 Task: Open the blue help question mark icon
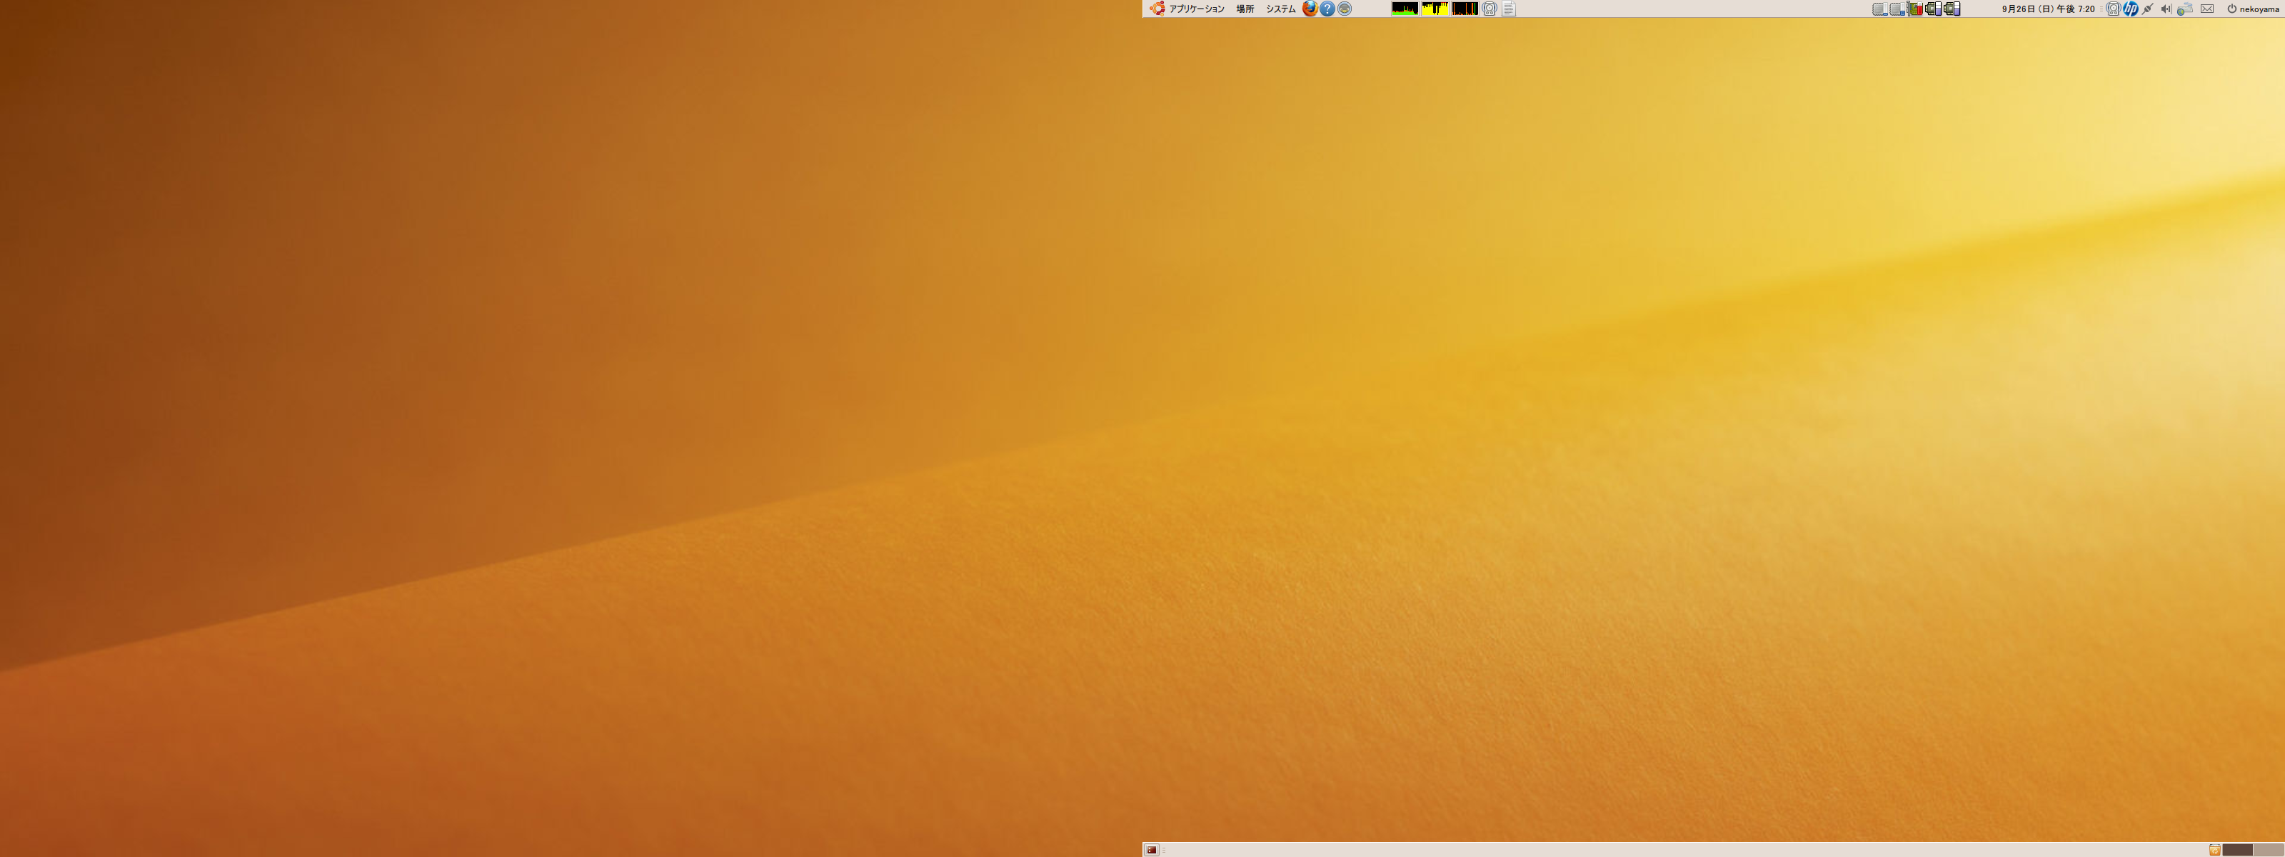1327,9
